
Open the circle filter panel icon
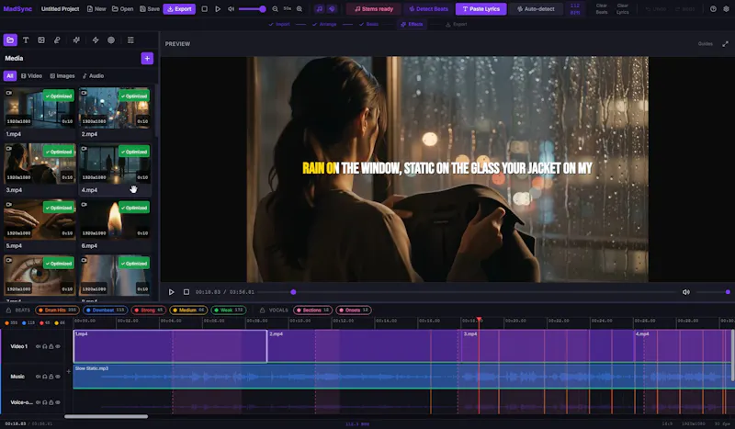click(x=111, y=40)
